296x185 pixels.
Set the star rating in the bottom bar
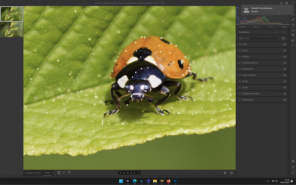pos(127,173)
